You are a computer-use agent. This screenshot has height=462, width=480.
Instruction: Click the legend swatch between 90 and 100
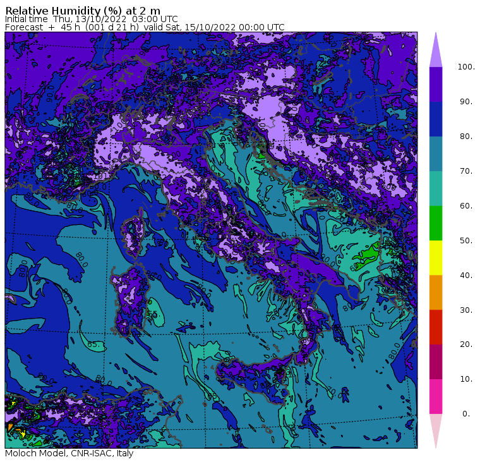pos(436,84)
